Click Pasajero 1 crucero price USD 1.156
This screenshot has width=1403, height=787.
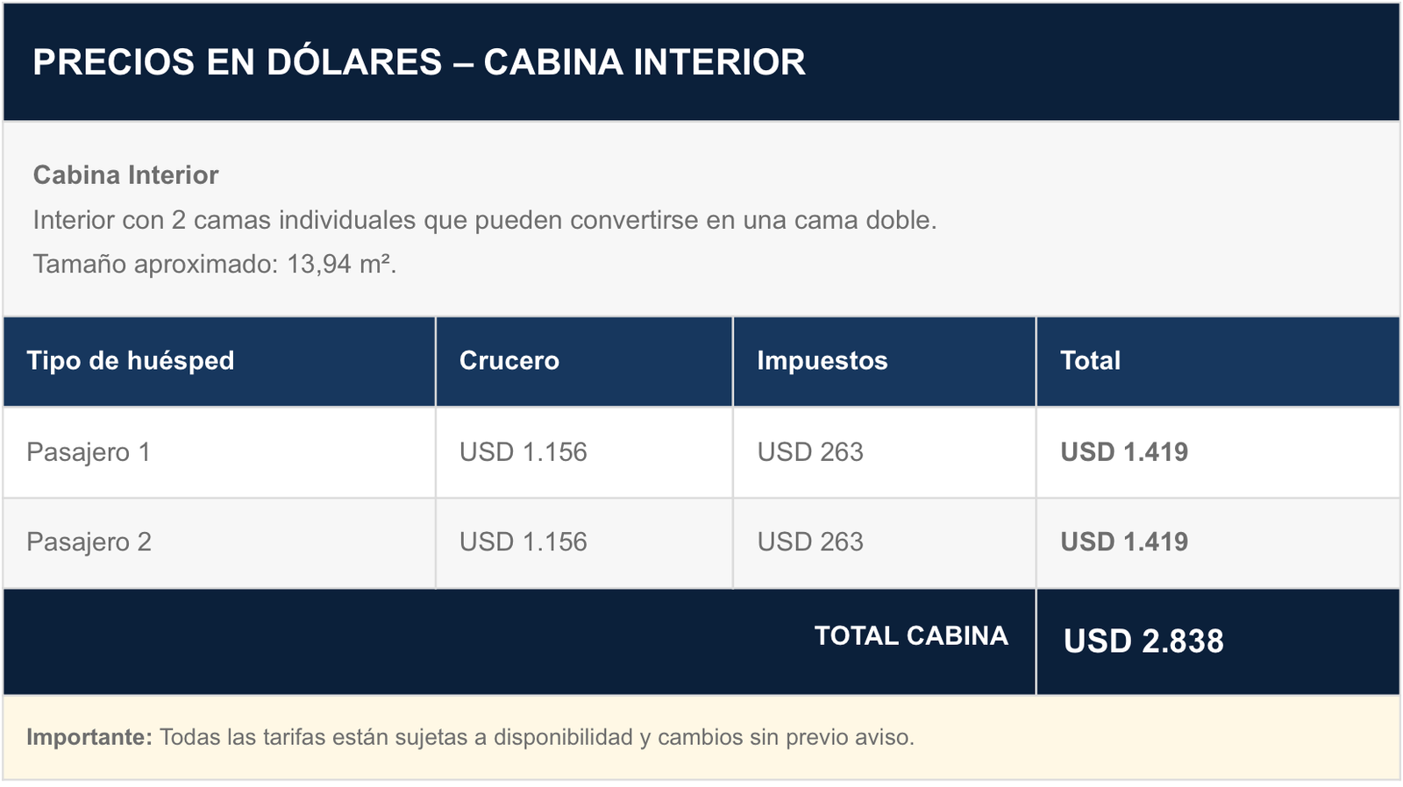[523, 452]
